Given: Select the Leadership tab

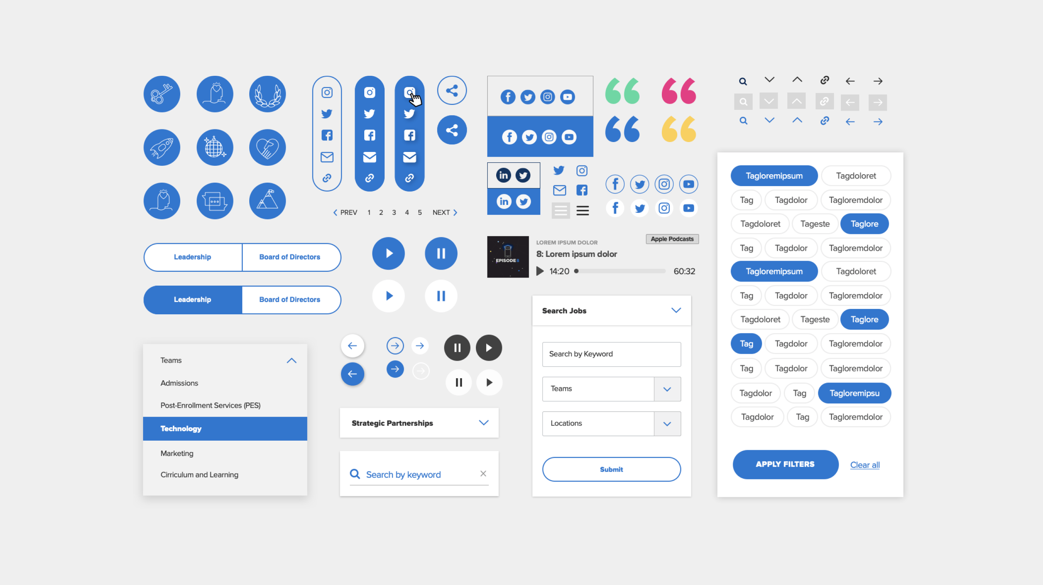Looking at the screenshot, I should (193, 257).
